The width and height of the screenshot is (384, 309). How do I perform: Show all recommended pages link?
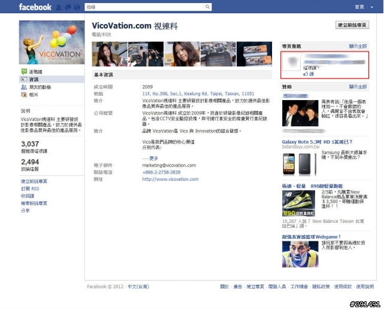pos(358,46)
